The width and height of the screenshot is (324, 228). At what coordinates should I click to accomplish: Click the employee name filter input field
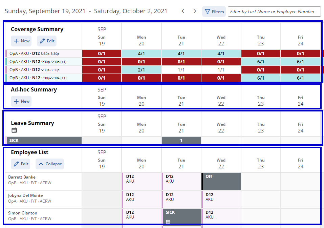point(274,11)
